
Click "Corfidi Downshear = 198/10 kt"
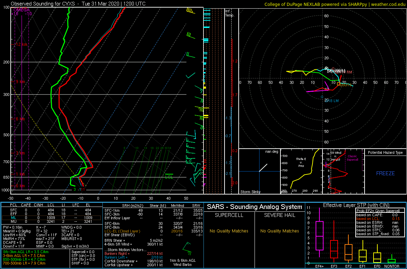click(x=134, y=261)
